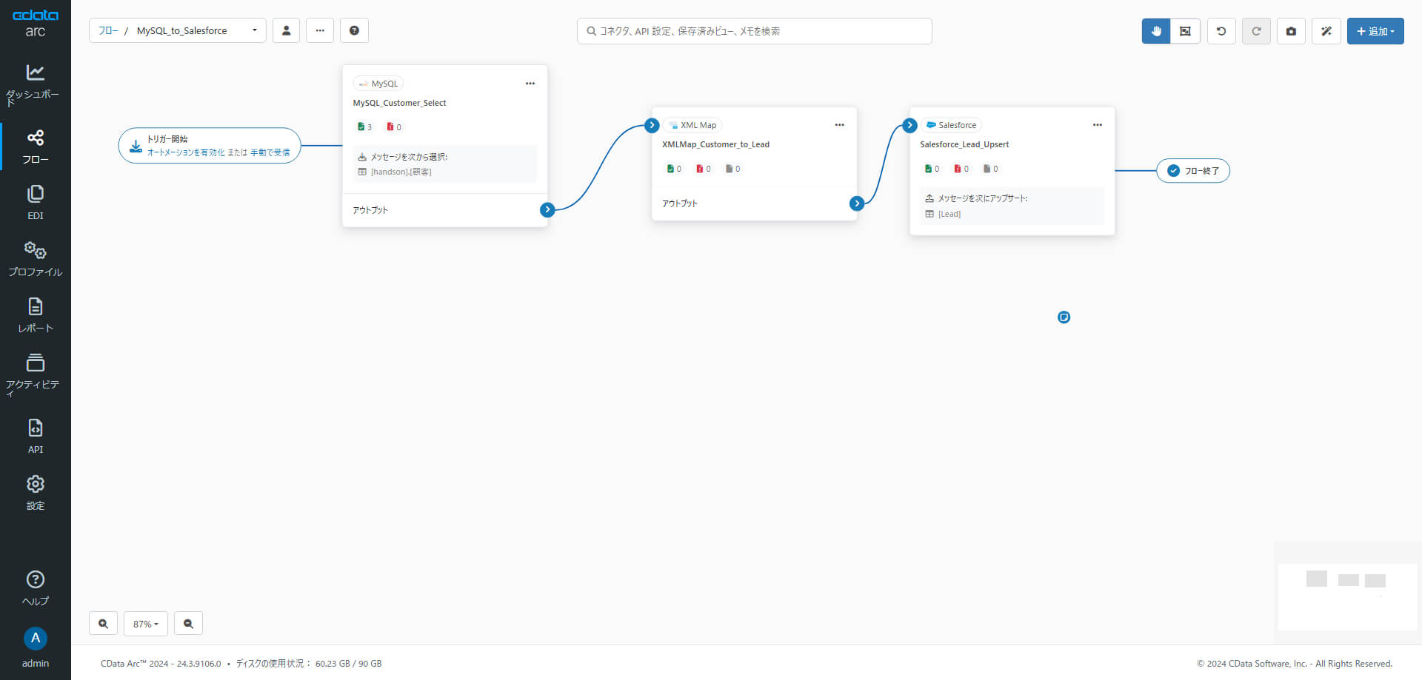Image resolution: width=1422 pixels, height=680 pixels.
Task: Select the XMLMap_Customer_to_Lead connector title
Action: [715, 144]
